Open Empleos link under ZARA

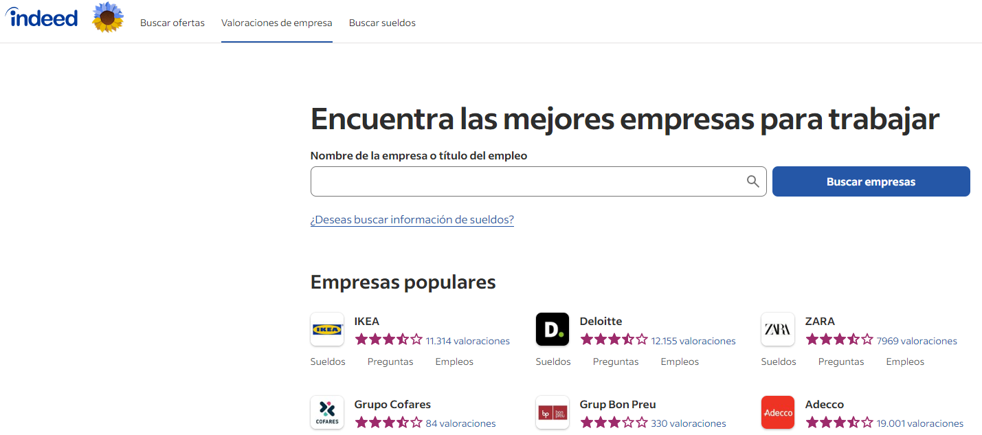click(905, 361)
